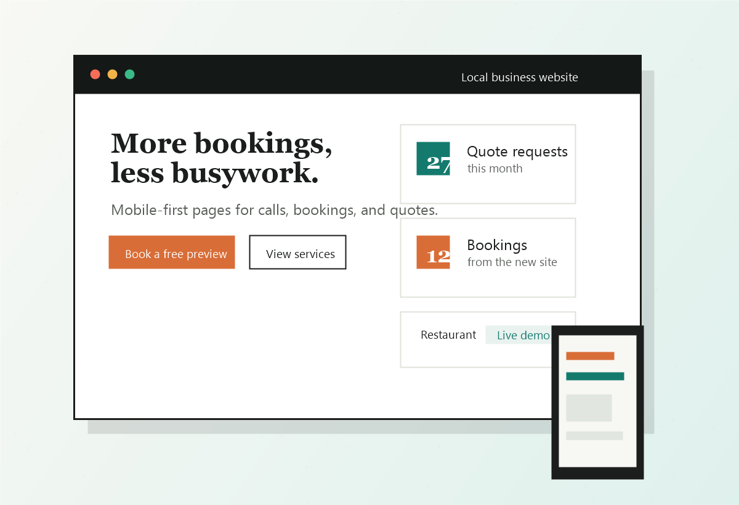The image size is (739, 505).
Task: Click the Quote requests card title
Action: click(517, 151)
